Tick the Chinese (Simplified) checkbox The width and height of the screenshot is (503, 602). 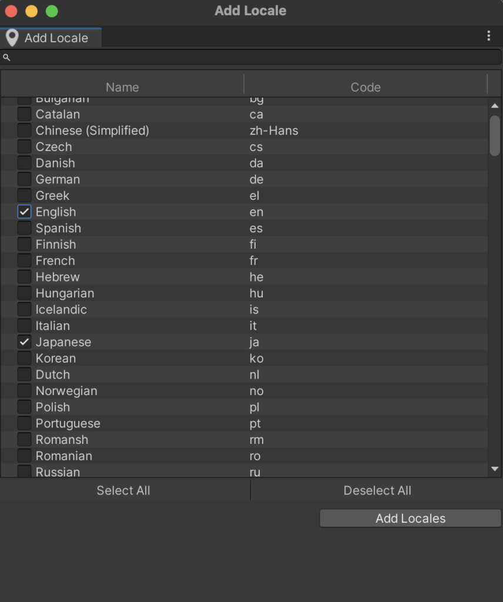pyautogui.click(x=24, y=131)
